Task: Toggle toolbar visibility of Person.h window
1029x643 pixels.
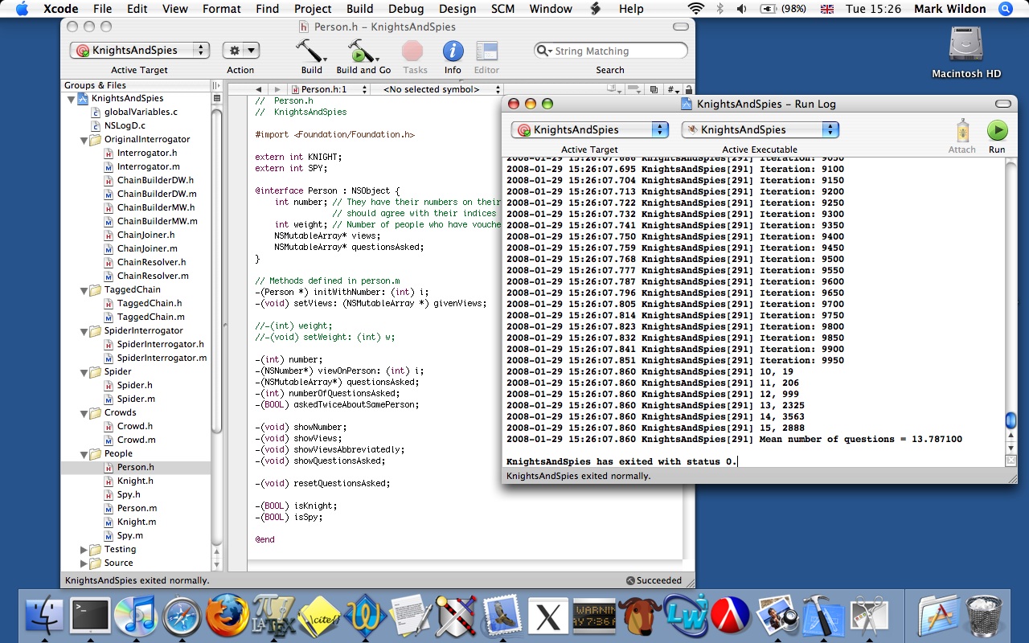Action: point(680,27)
